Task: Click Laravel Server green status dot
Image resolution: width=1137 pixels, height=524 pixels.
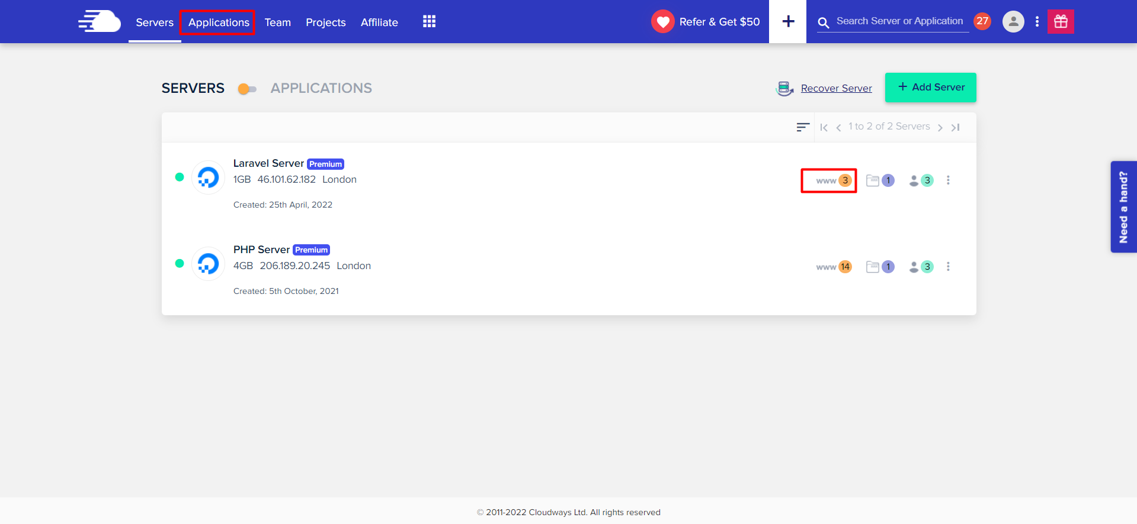Action: point(180,177)
